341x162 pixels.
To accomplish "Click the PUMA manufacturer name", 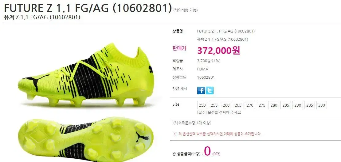I will point(202,69).
